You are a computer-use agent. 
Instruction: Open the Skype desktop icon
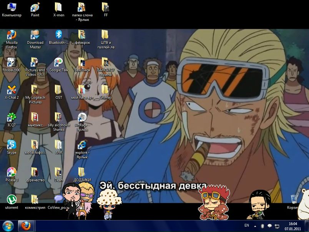click(12, 145)
